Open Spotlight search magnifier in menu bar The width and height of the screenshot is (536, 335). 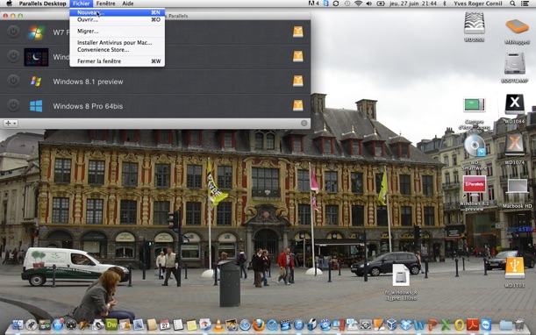click(512, 4)
